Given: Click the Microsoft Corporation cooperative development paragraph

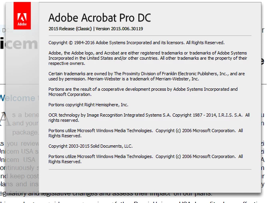Looking at the screenshot, I should pos(143,92).
